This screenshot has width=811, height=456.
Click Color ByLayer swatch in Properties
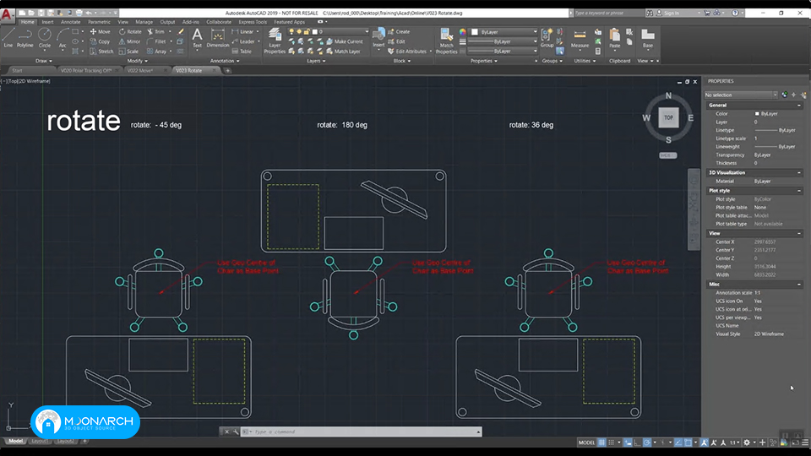tap(757, 114)
